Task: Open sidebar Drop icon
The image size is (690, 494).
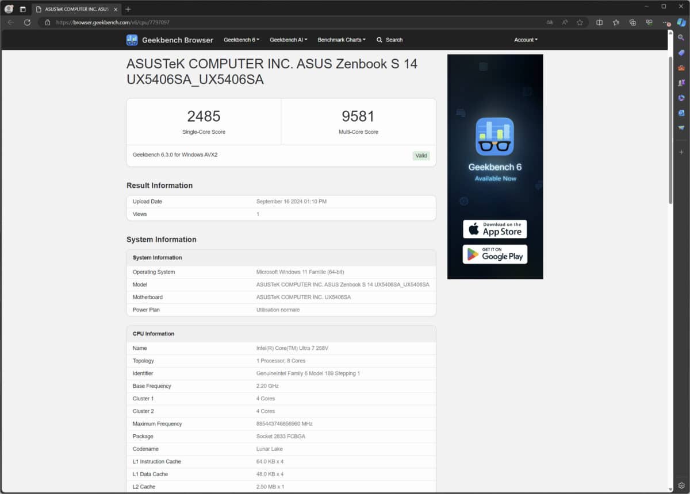Action: pyautogui.click(x=681, y=128)
